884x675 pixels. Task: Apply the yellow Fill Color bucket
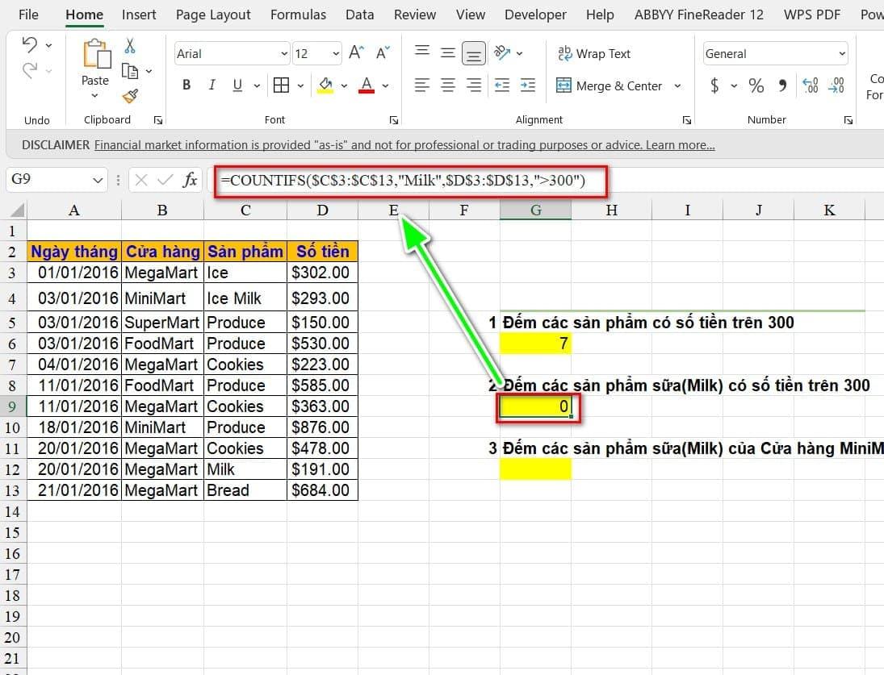point(326,85)
